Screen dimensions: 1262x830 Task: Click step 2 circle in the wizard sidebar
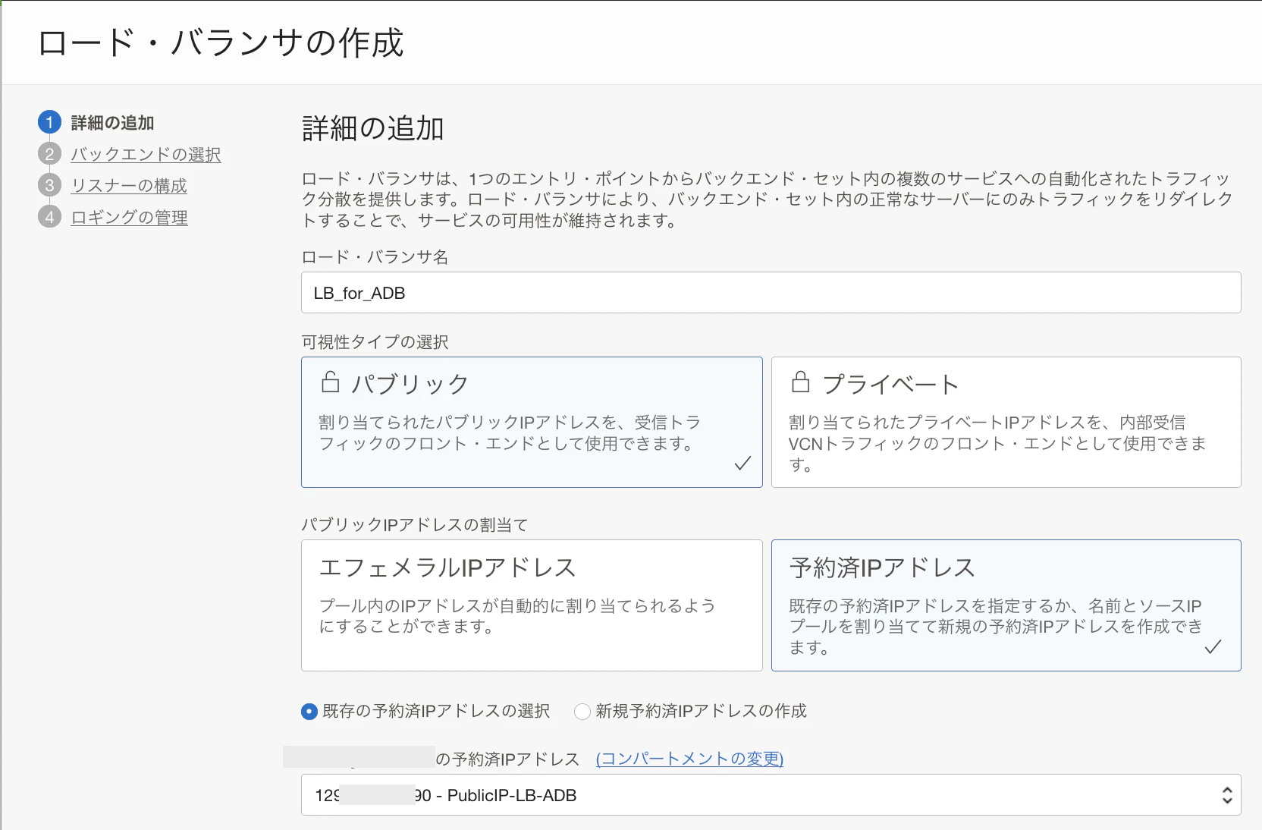(x=49, y=154)
